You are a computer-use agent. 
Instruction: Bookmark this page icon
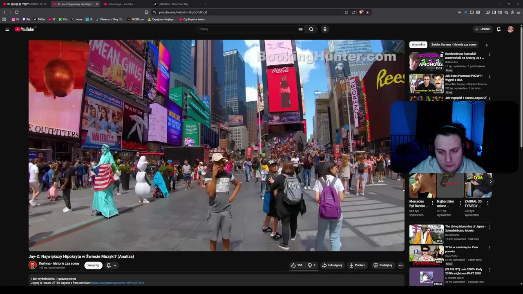point(147,12)
